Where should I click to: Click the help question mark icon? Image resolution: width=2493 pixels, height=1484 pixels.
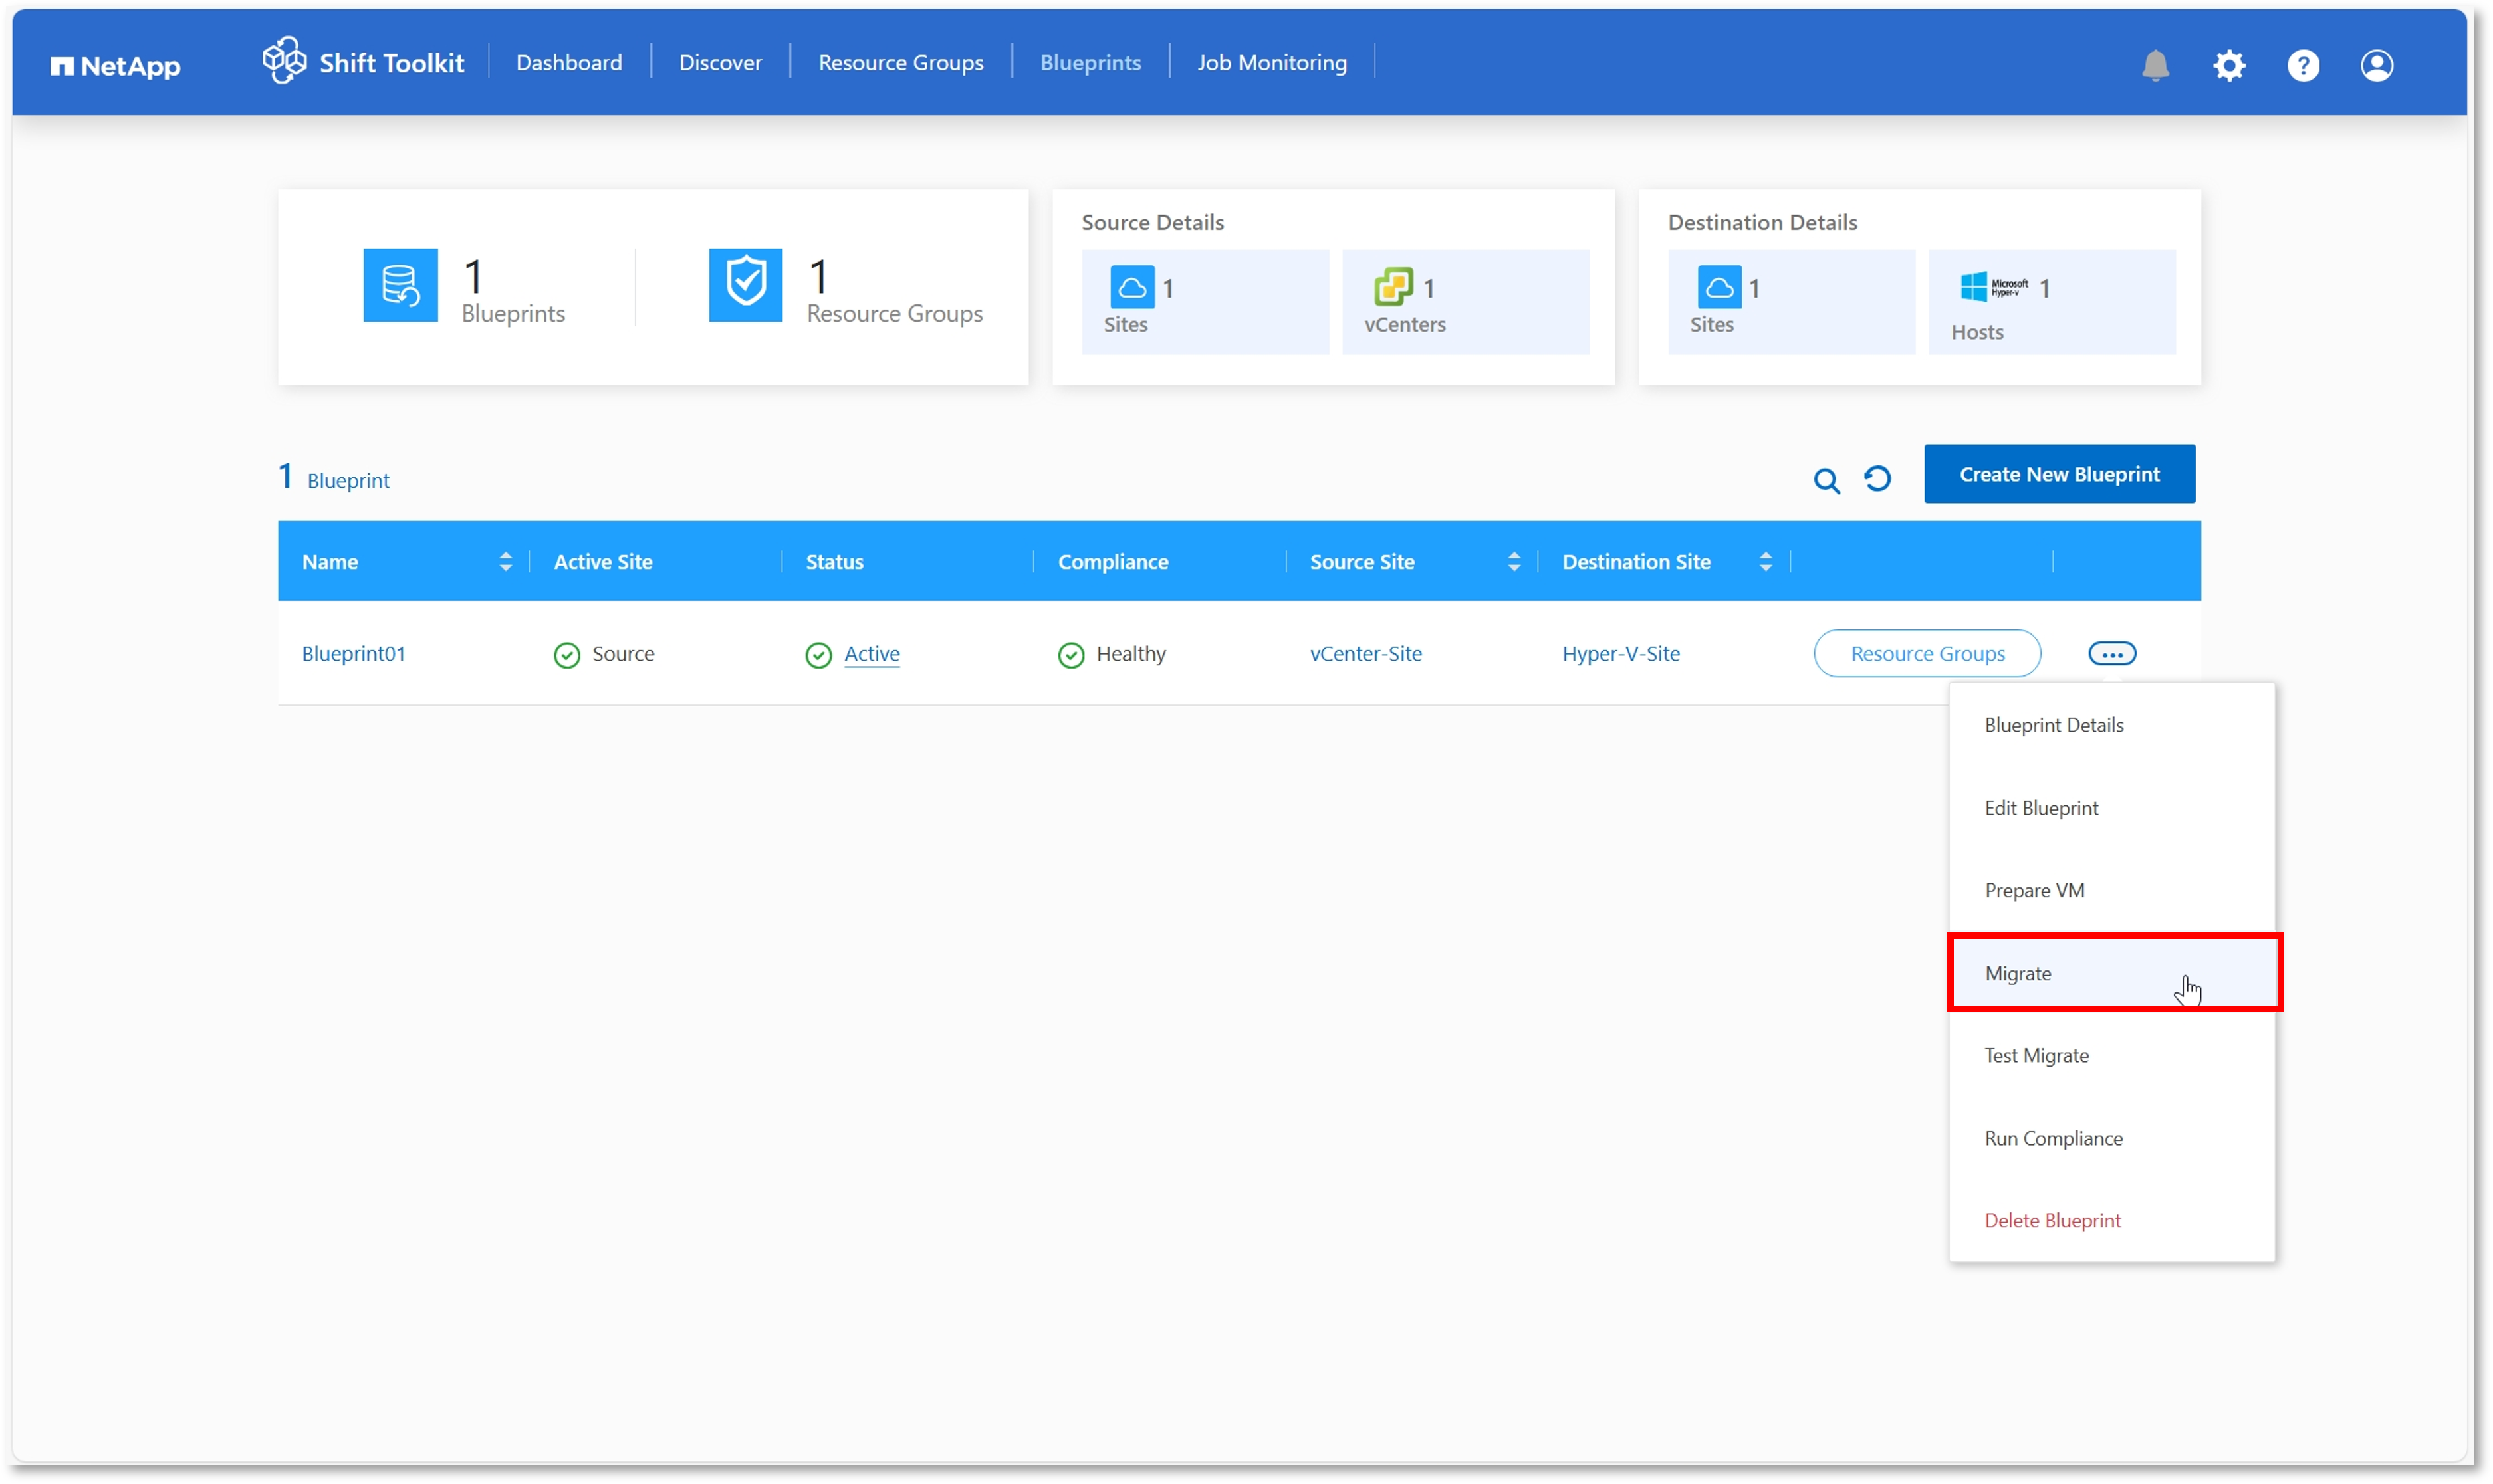point(2302,65)
